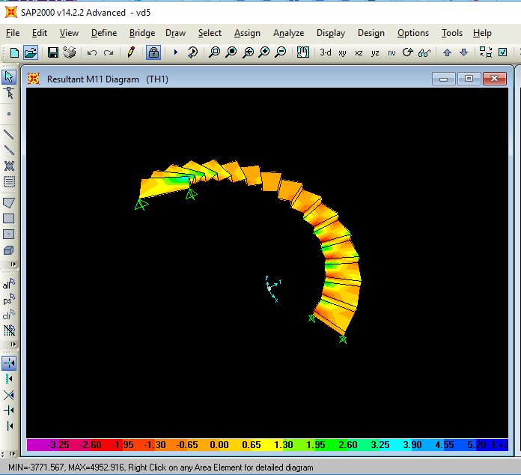Select the pointer selection tool
Viewport: 521px width, 475px height.
tap(9, 77)
